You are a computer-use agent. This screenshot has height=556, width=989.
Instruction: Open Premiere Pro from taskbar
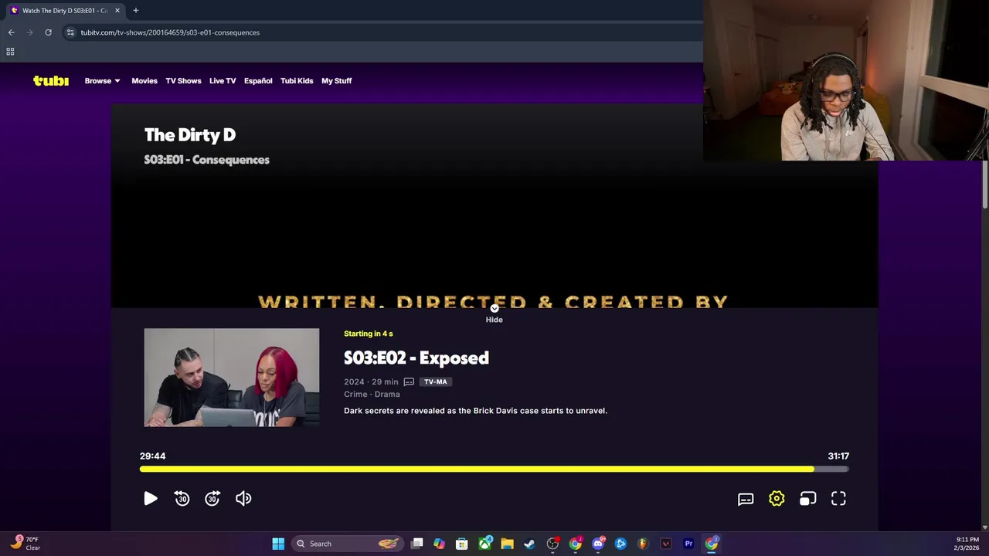click(688, 544)
